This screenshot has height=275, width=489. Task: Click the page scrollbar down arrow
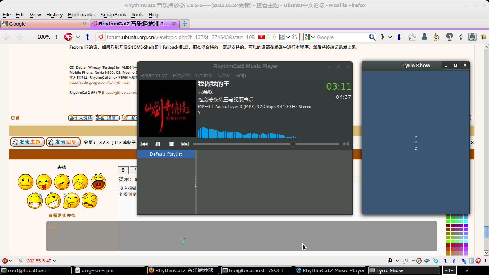tap(486, 253)
